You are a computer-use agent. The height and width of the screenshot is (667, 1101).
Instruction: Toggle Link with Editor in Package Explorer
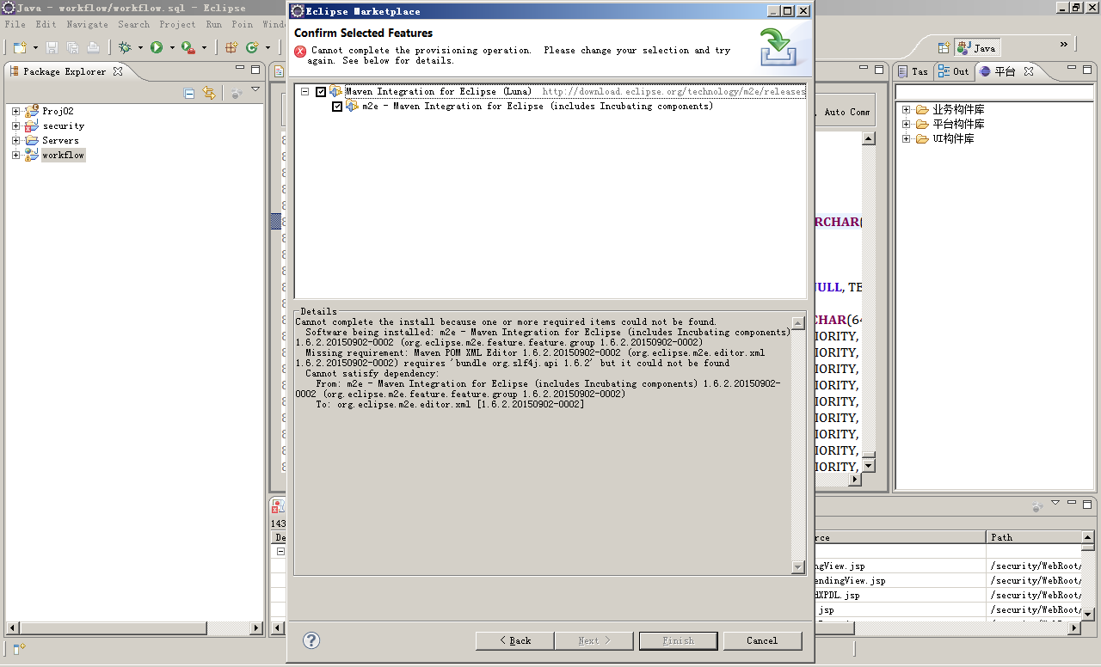[x=209, y=93]
